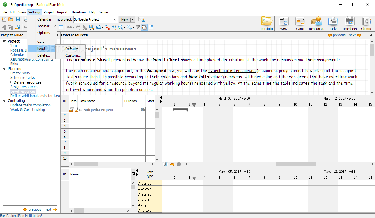Open the Reports menu
Image resolution: width=375 pixels, height=218 pixels.
63,12
